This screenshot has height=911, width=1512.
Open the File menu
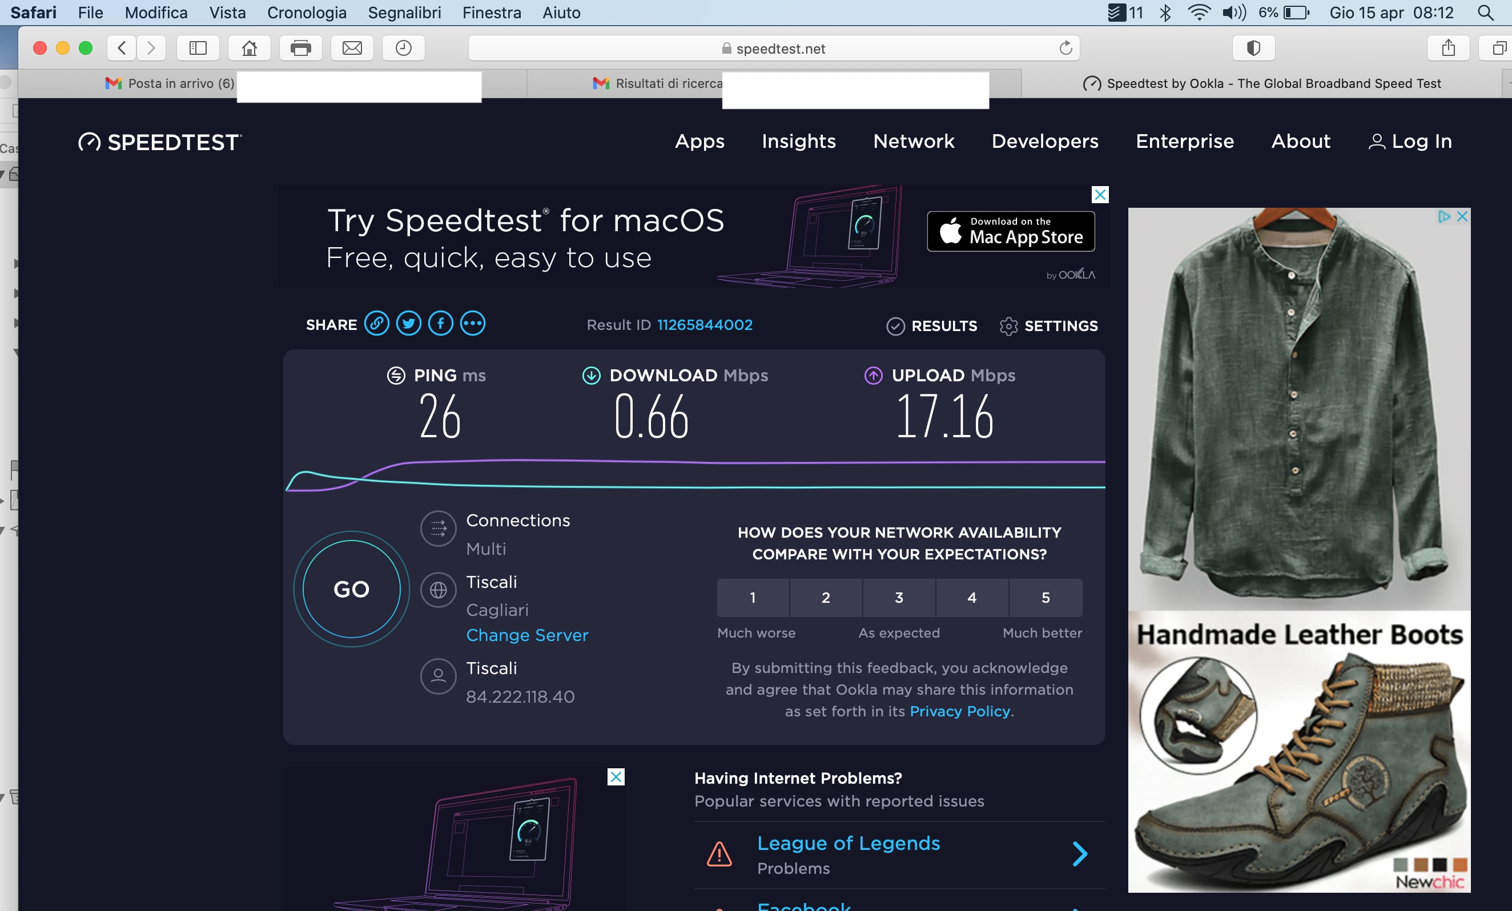coord(91,13)
